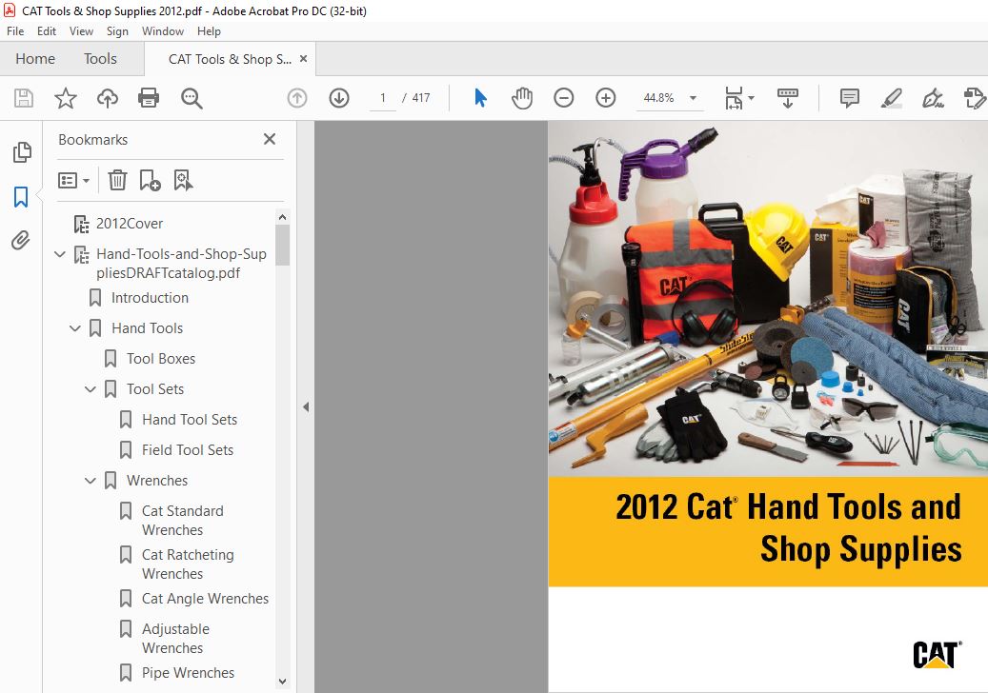The image size is (988, 693).
Task: Open the Introduction bookmark
Action: (150, 298)
